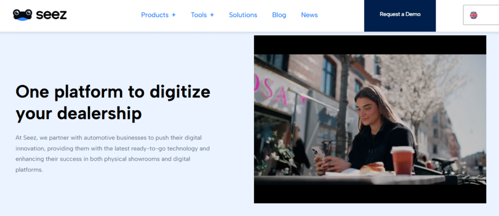Click the UK flag icon
The width and height of the screenshot is (499, 216).
tap(473, 16)
